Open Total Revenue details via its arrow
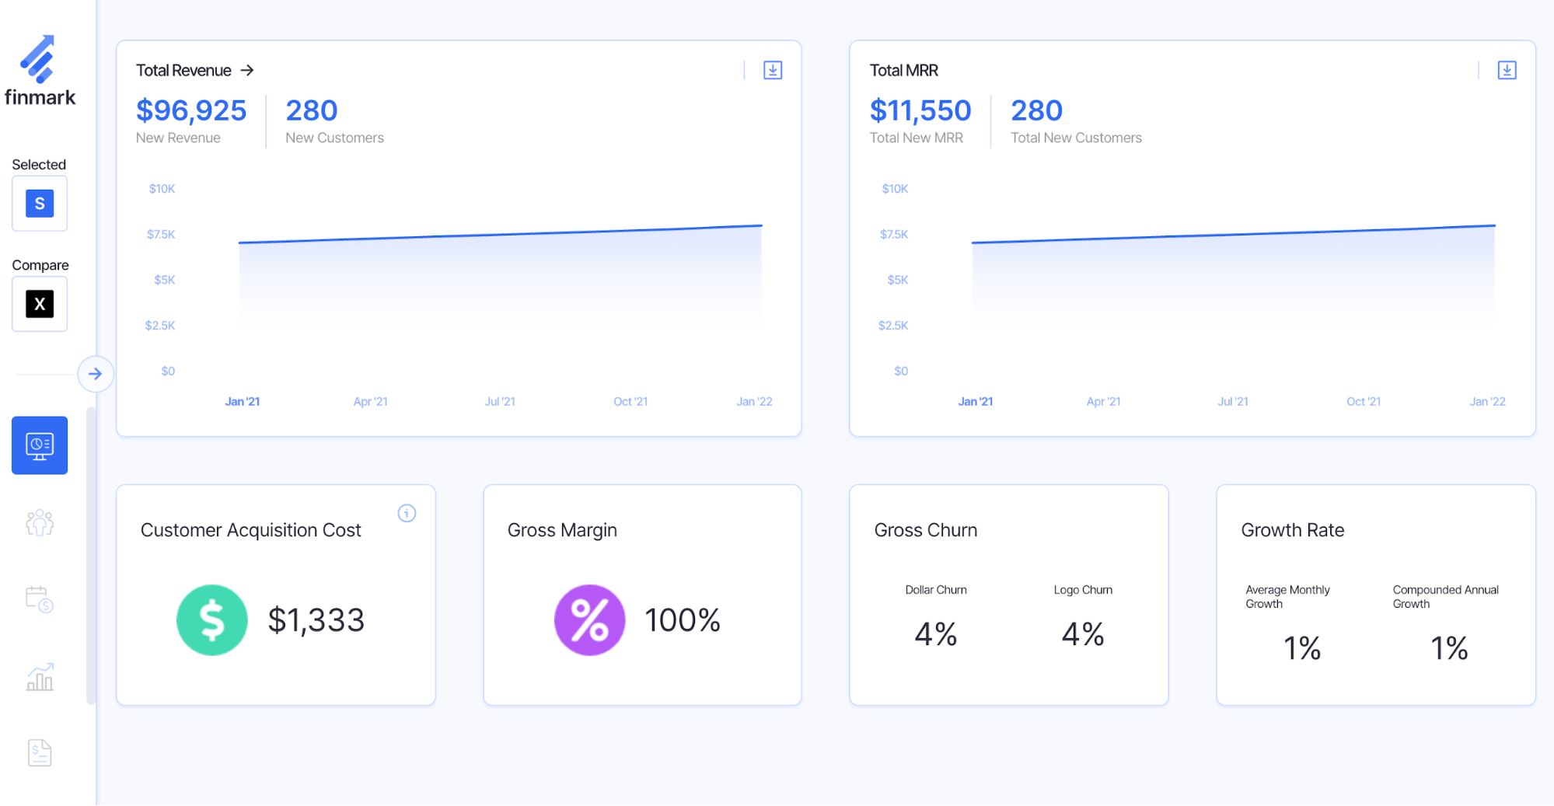 [248, 70]
